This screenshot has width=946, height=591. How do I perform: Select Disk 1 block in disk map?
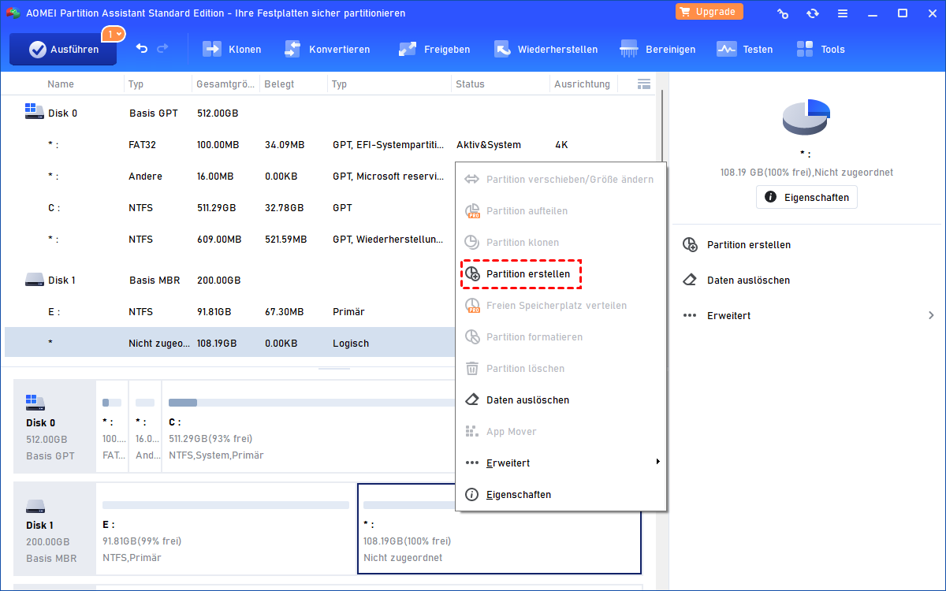click(54, 528)
